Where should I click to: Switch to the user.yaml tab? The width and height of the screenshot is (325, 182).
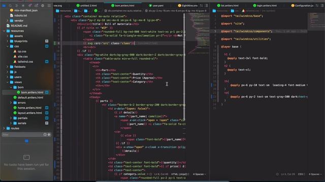pos(156,6)
